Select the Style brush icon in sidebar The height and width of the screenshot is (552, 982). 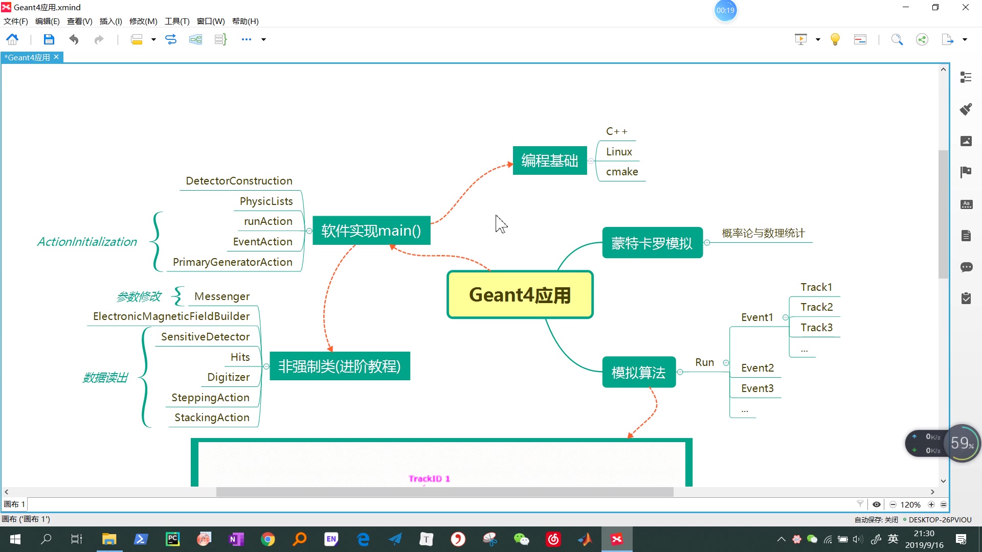966,109
